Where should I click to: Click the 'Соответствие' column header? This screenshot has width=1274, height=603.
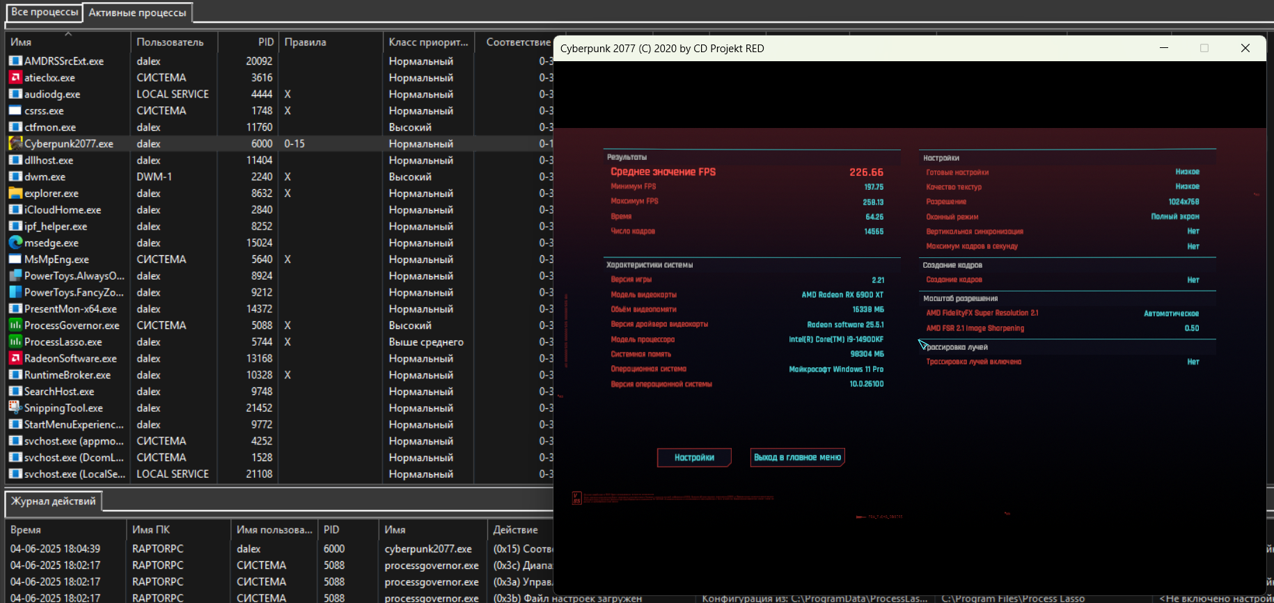(x=518, y=42)
